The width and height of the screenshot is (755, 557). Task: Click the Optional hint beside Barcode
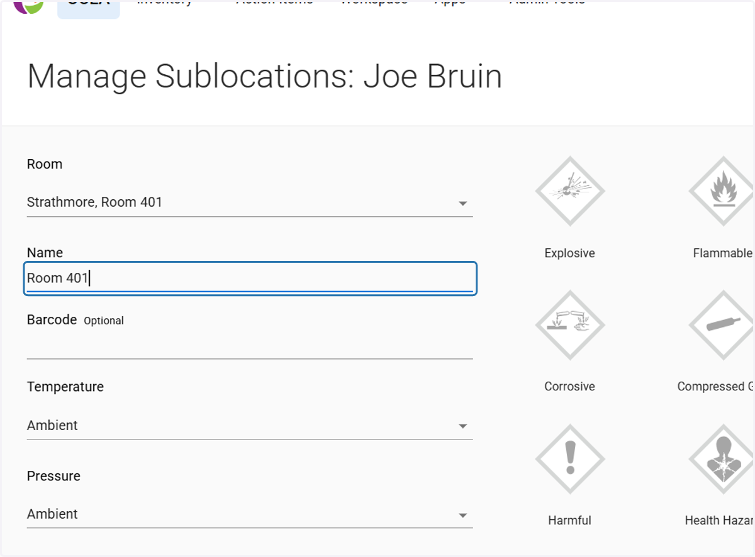tap(104, 321)
